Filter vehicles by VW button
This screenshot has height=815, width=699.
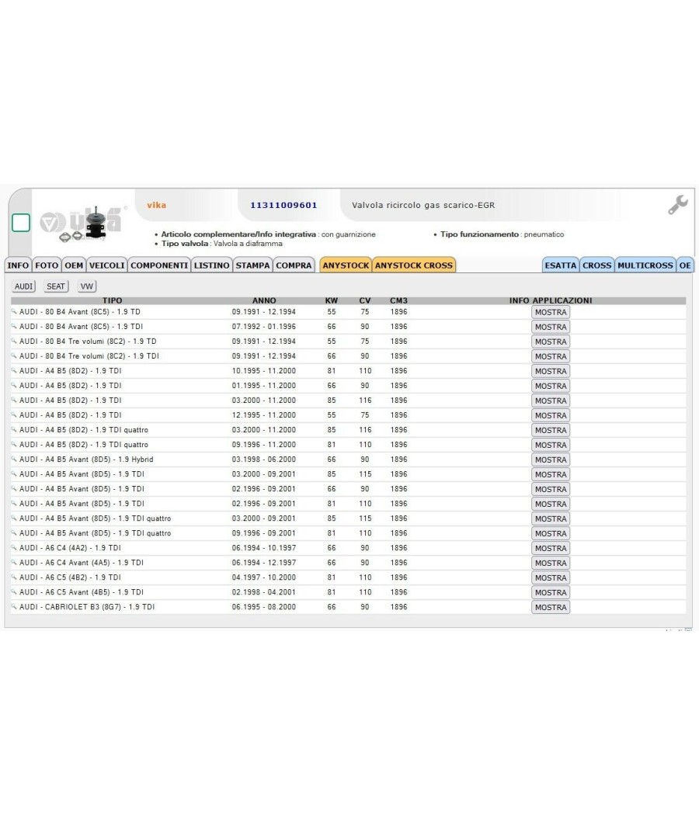(87, 286)
